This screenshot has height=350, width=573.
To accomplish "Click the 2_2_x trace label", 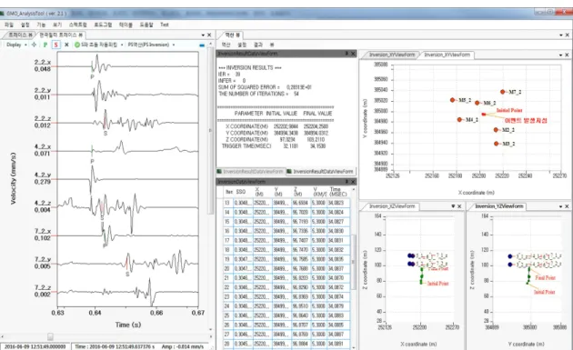I will [43, 62].
